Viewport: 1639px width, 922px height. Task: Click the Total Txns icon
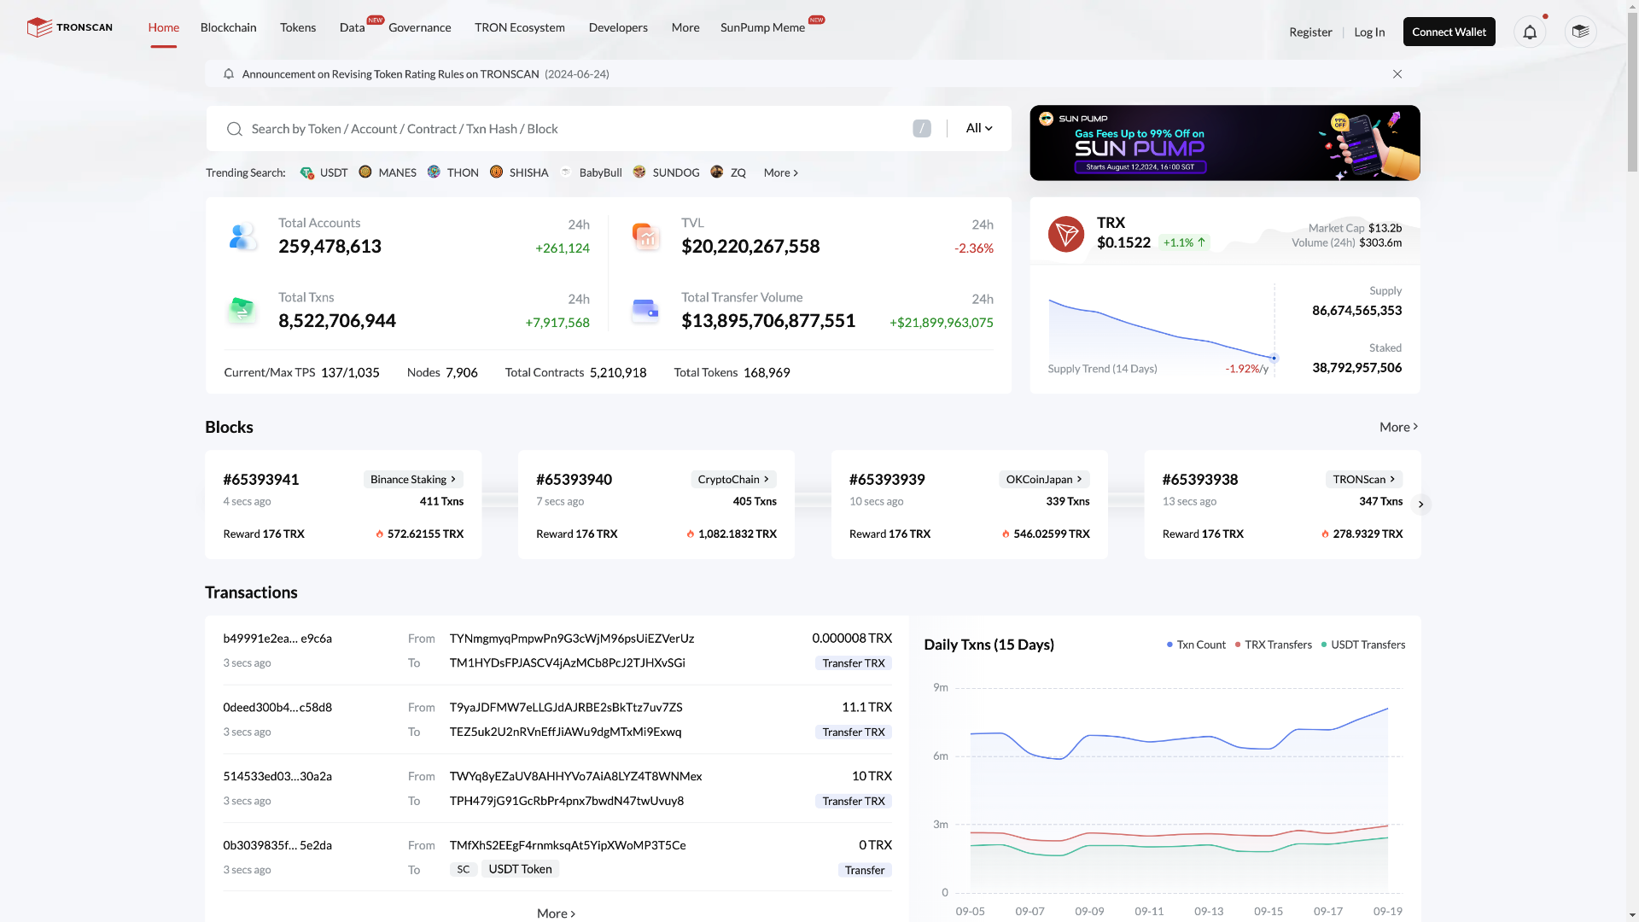click(x=242, y=309)
